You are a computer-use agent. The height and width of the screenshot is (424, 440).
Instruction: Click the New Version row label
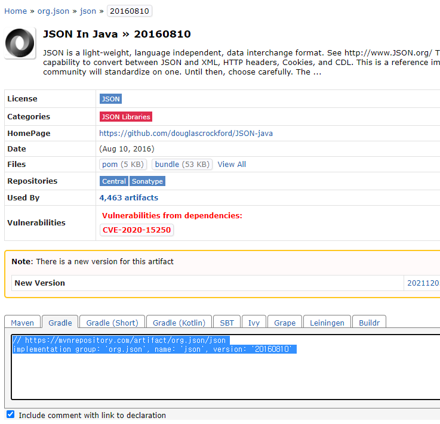39,283
